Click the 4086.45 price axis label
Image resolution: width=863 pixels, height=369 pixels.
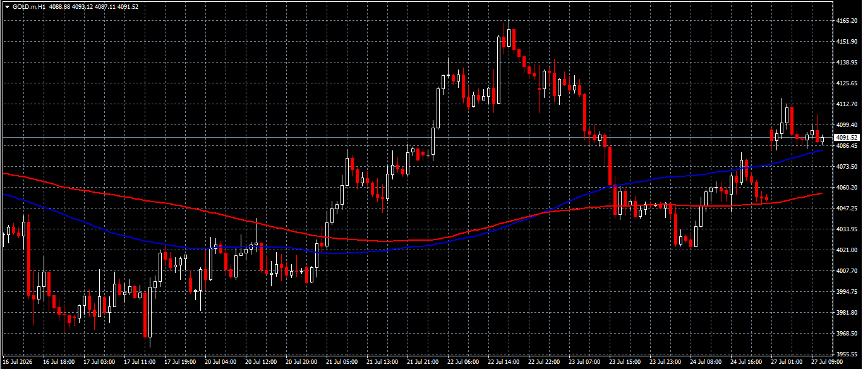point(845,146)
